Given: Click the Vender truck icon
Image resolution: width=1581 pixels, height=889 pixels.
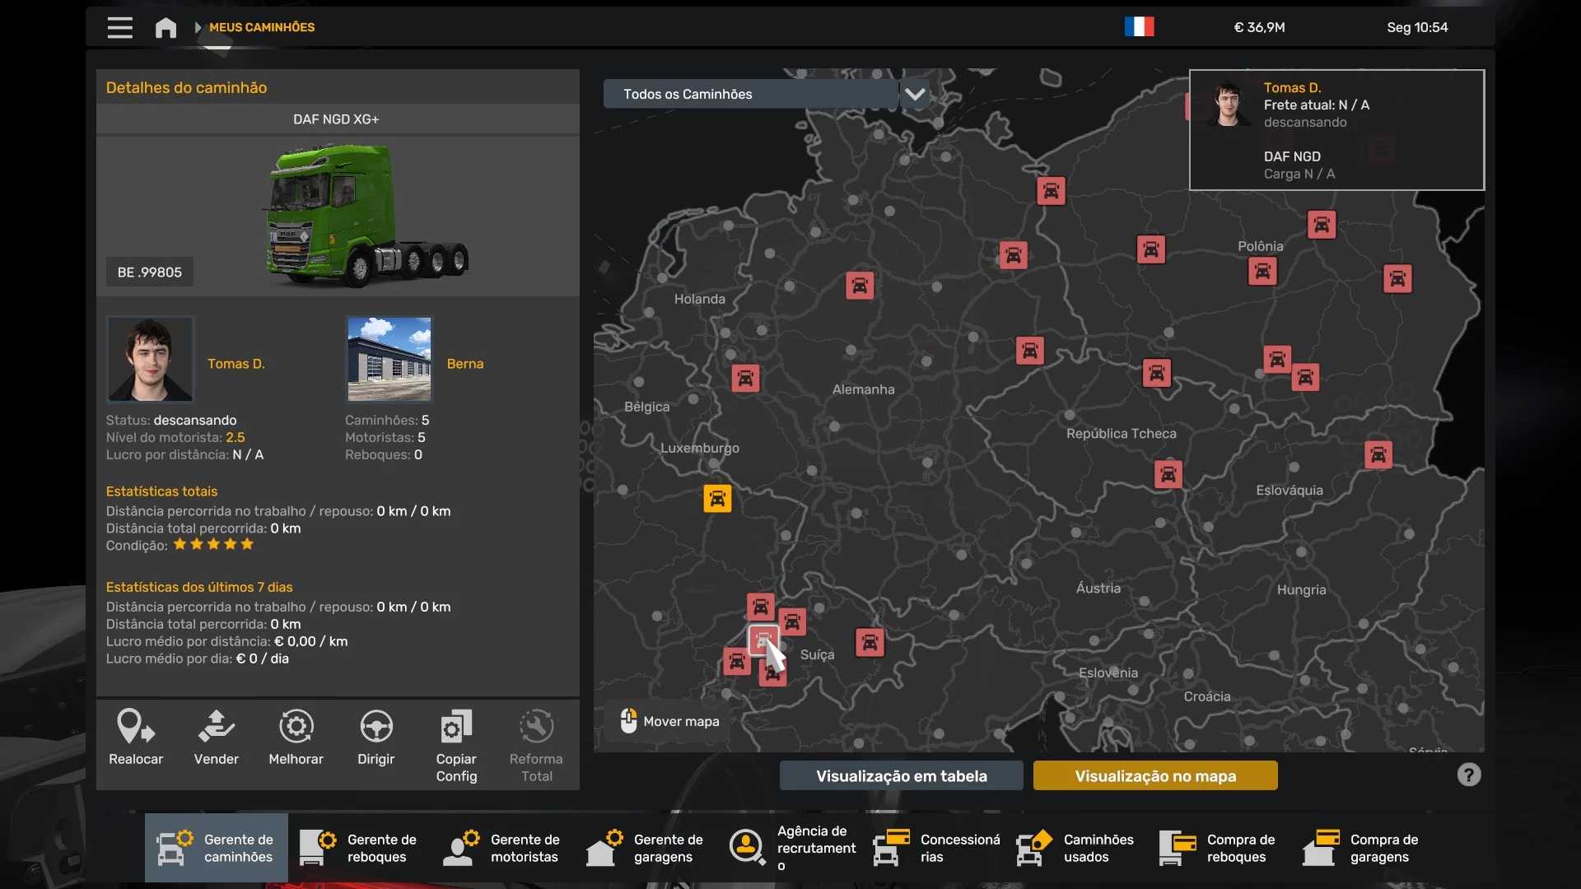Looking at the screenshot, I should pyautogui.click(x=216, y=727).
